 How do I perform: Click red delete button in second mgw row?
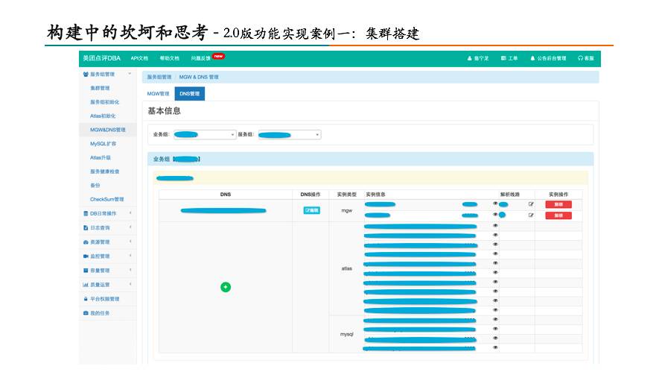tap(558, 215)
